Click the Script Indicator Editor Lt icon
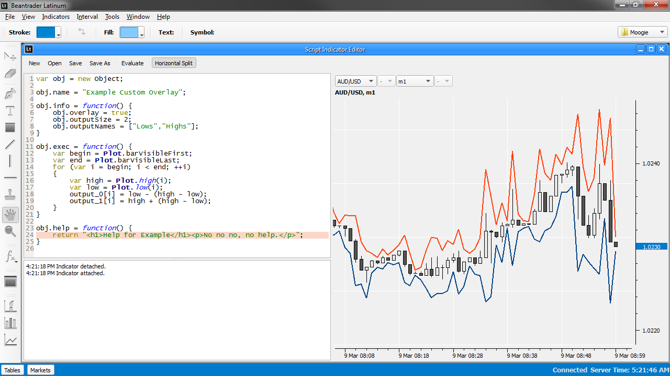Screen dimensions: 670x376 [x=29, y=49]
